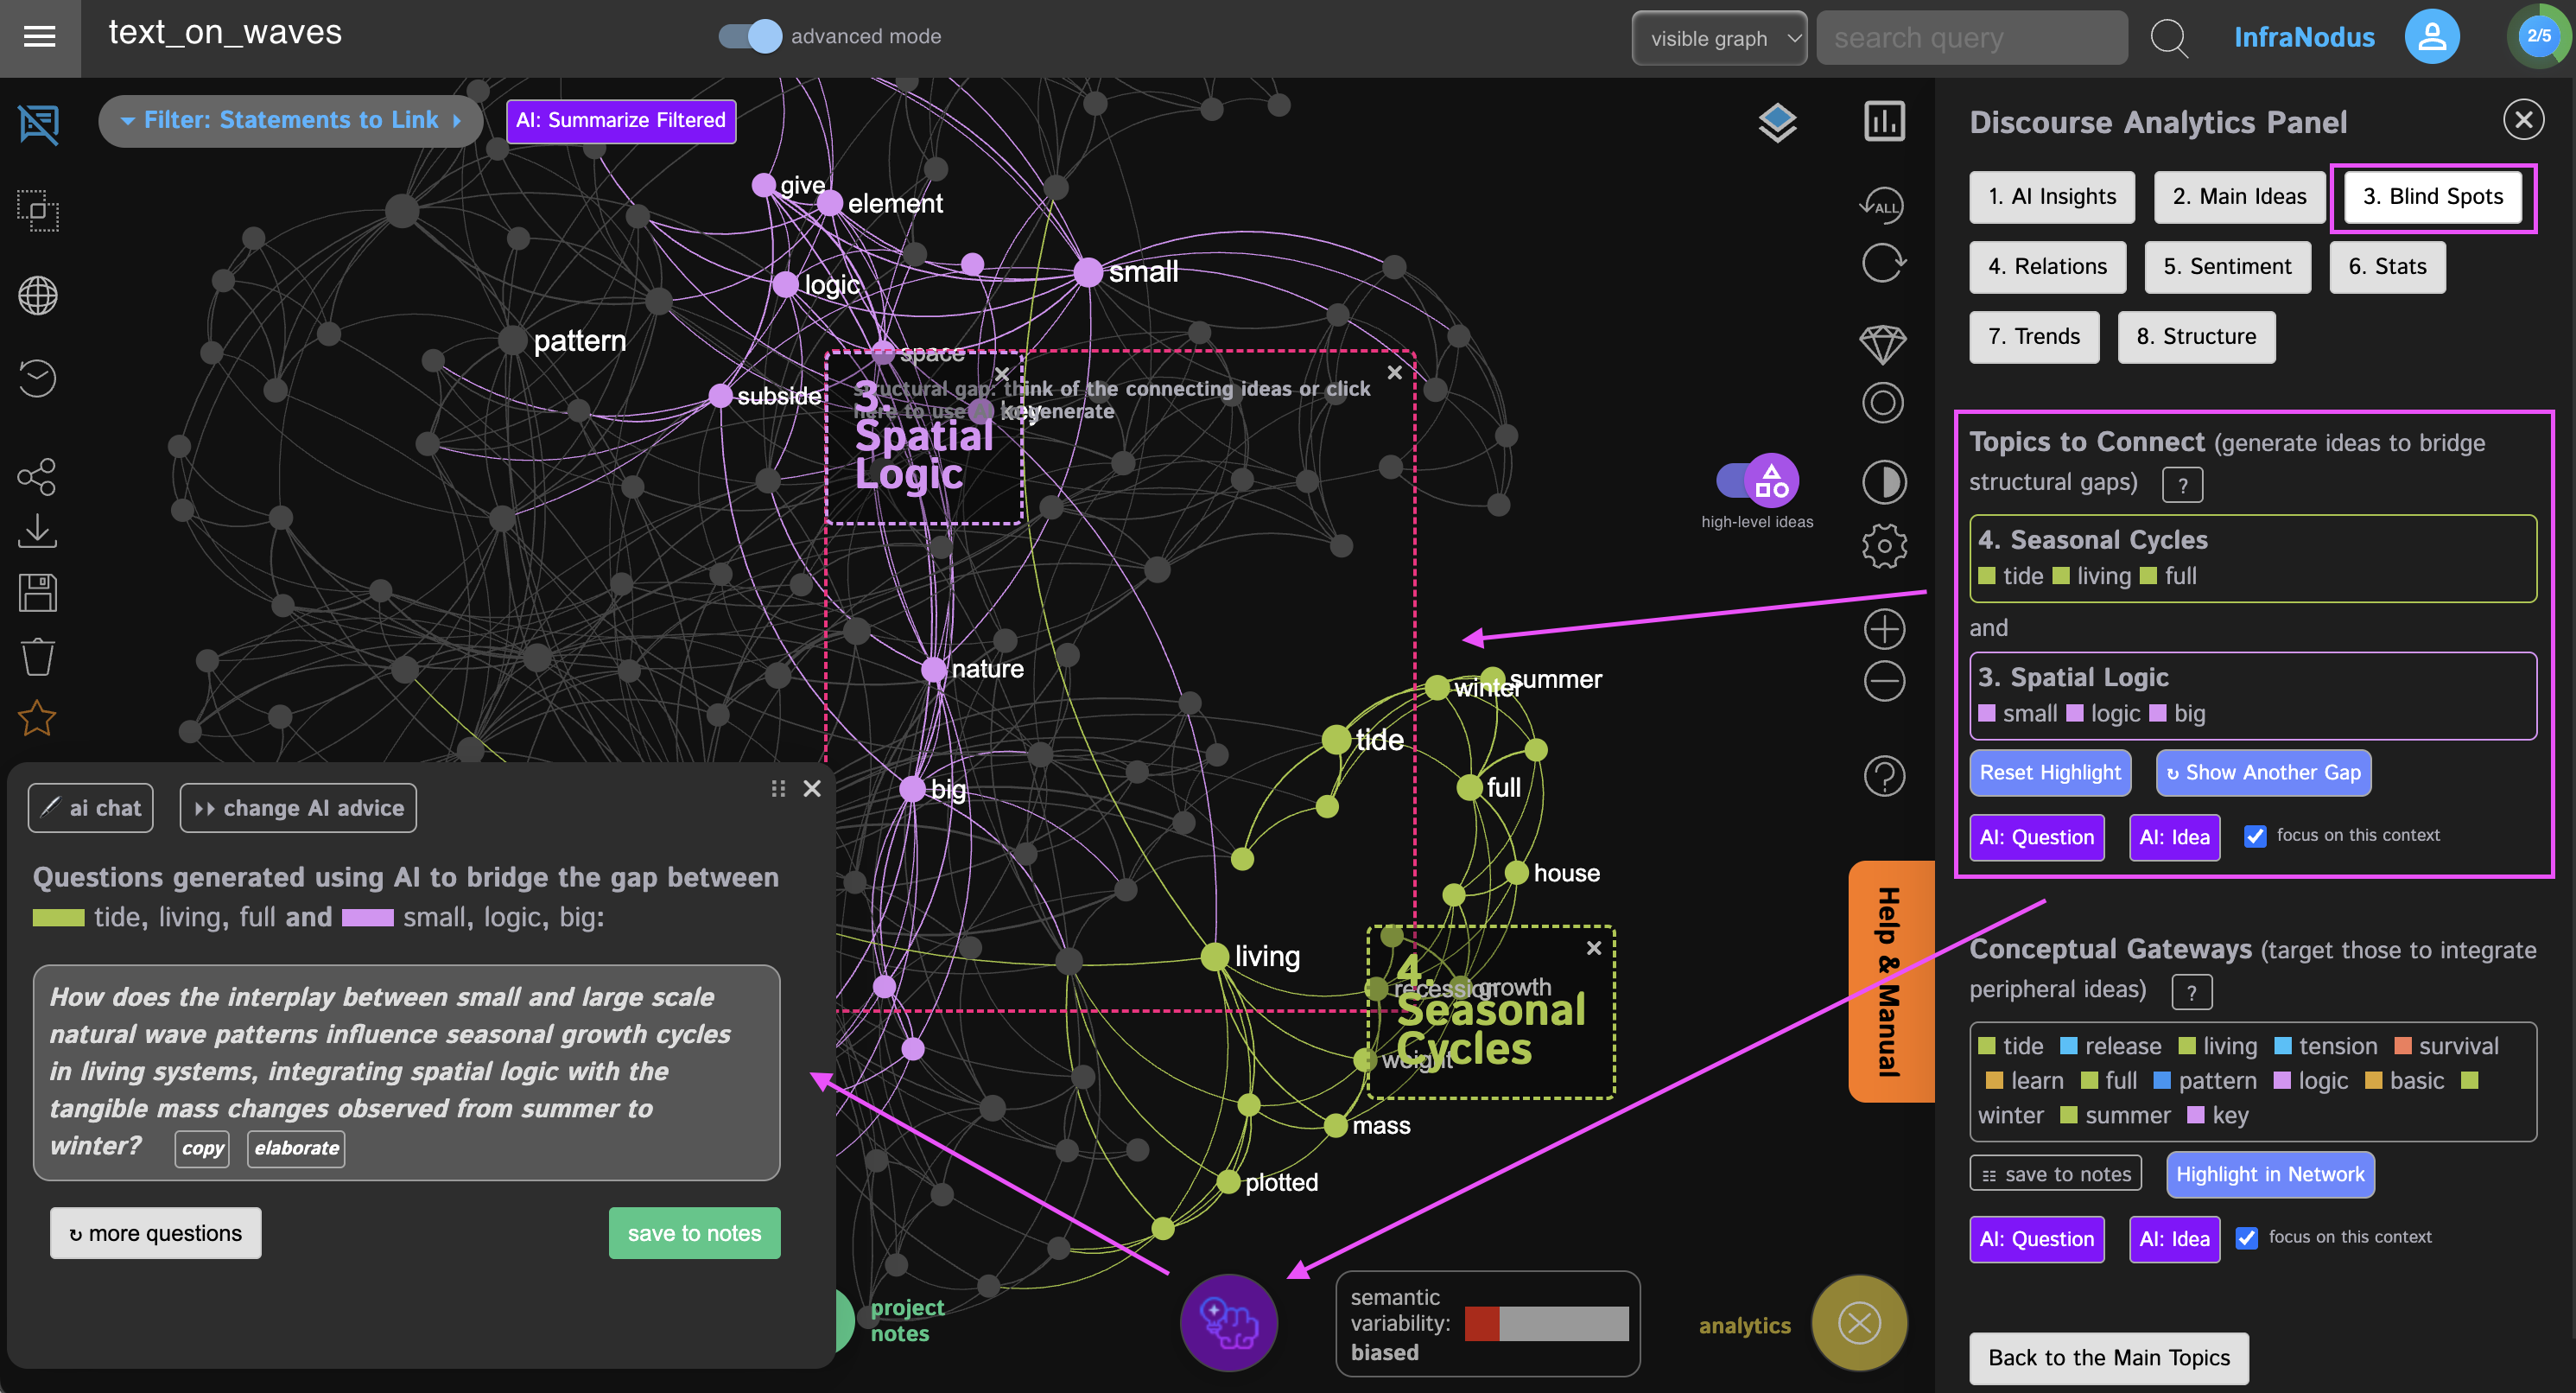Click the refresh graph layout icon
2576x1393 pixels.
coord(1883,264)
